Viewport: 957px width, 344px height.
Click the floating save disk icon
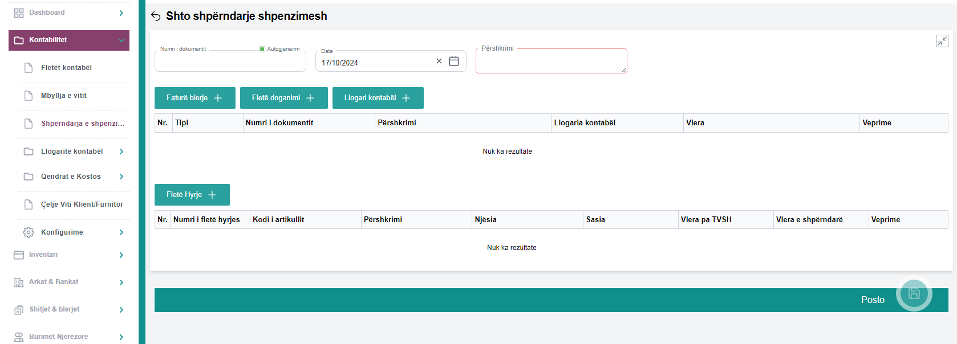click(x=914, y=294)
